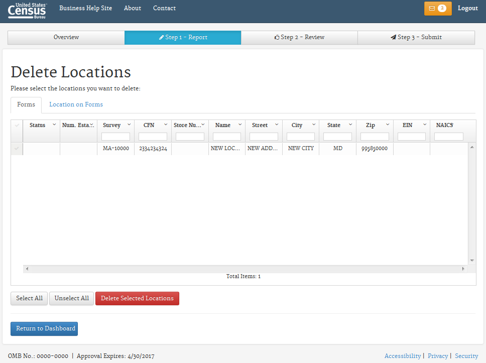Screen dimensions: 486x363
Task: Click the Logout link
Action: click(x=468, y=9)
